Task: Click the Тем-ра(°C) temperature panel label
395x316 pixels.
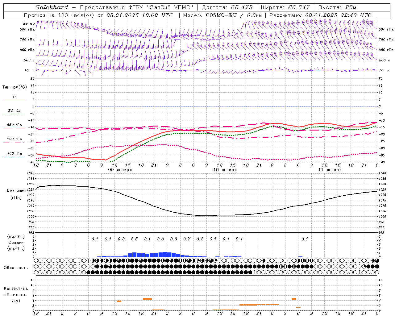Action: coord(15,87)
